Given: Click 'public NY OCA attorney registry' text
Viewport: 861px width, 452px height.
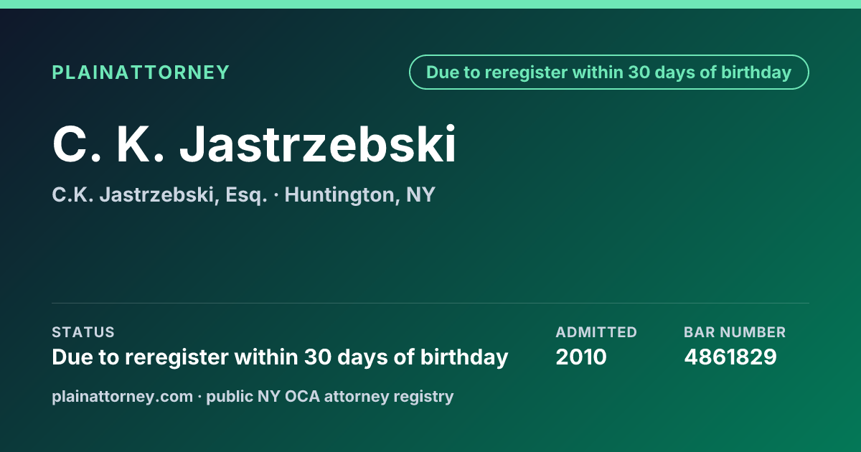Looking at the screenshot, I should (330, 396).
